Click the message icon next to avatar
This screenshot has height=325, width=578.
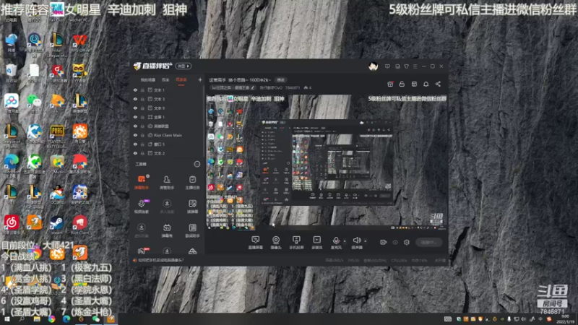(387, 66)
